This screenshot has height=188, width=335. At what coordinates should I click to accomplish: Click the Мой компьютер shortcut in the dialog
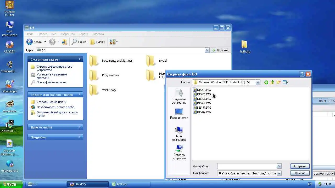point(179,134)
